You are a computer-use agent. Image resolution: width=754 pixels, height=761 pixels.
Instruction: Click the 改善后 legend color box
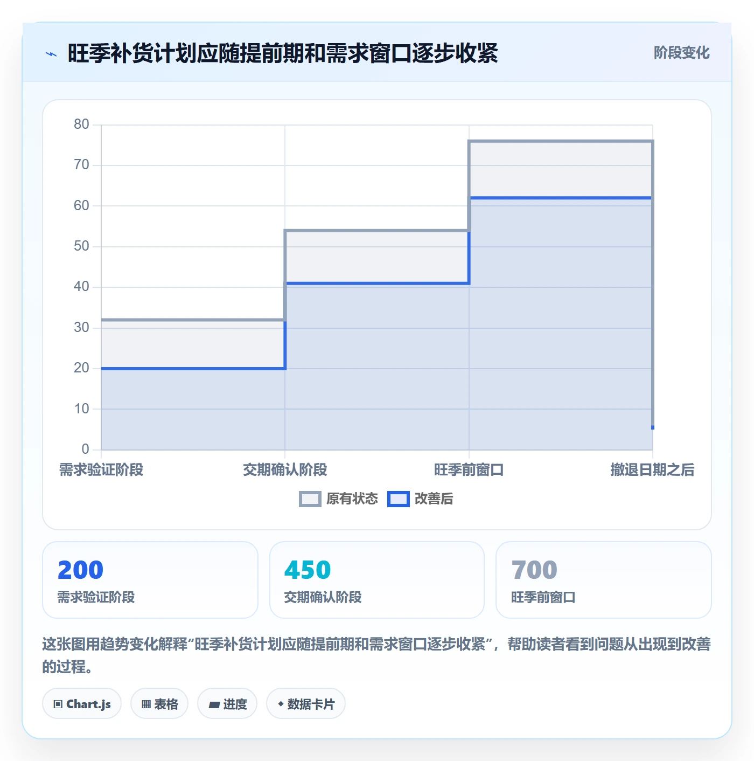pyautogui.click(x=399, y=499)
